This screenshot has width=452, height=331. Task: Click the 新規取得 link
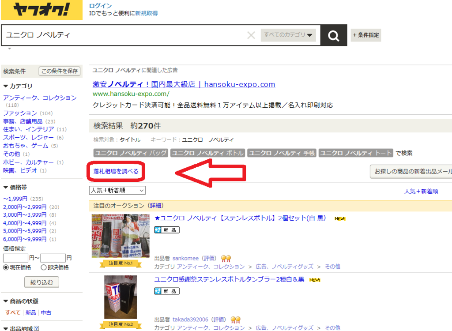(147, 13)
